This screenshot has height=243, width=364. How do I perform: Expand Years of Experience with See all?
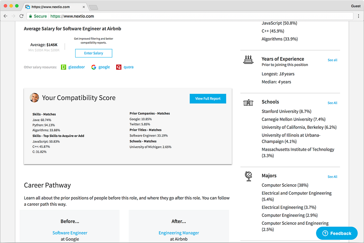[x=332, y=60]
